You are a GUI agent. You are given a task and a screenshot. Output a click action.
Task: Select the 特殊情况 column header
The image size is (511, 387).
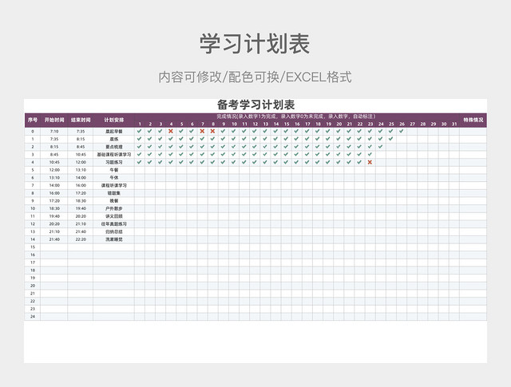pyautogui.click(x=473, y=120)
